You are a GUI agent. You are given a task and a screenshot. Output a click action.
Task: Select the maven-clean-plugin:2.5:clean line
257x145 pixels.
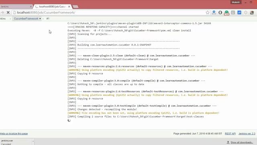click(131, 56)
